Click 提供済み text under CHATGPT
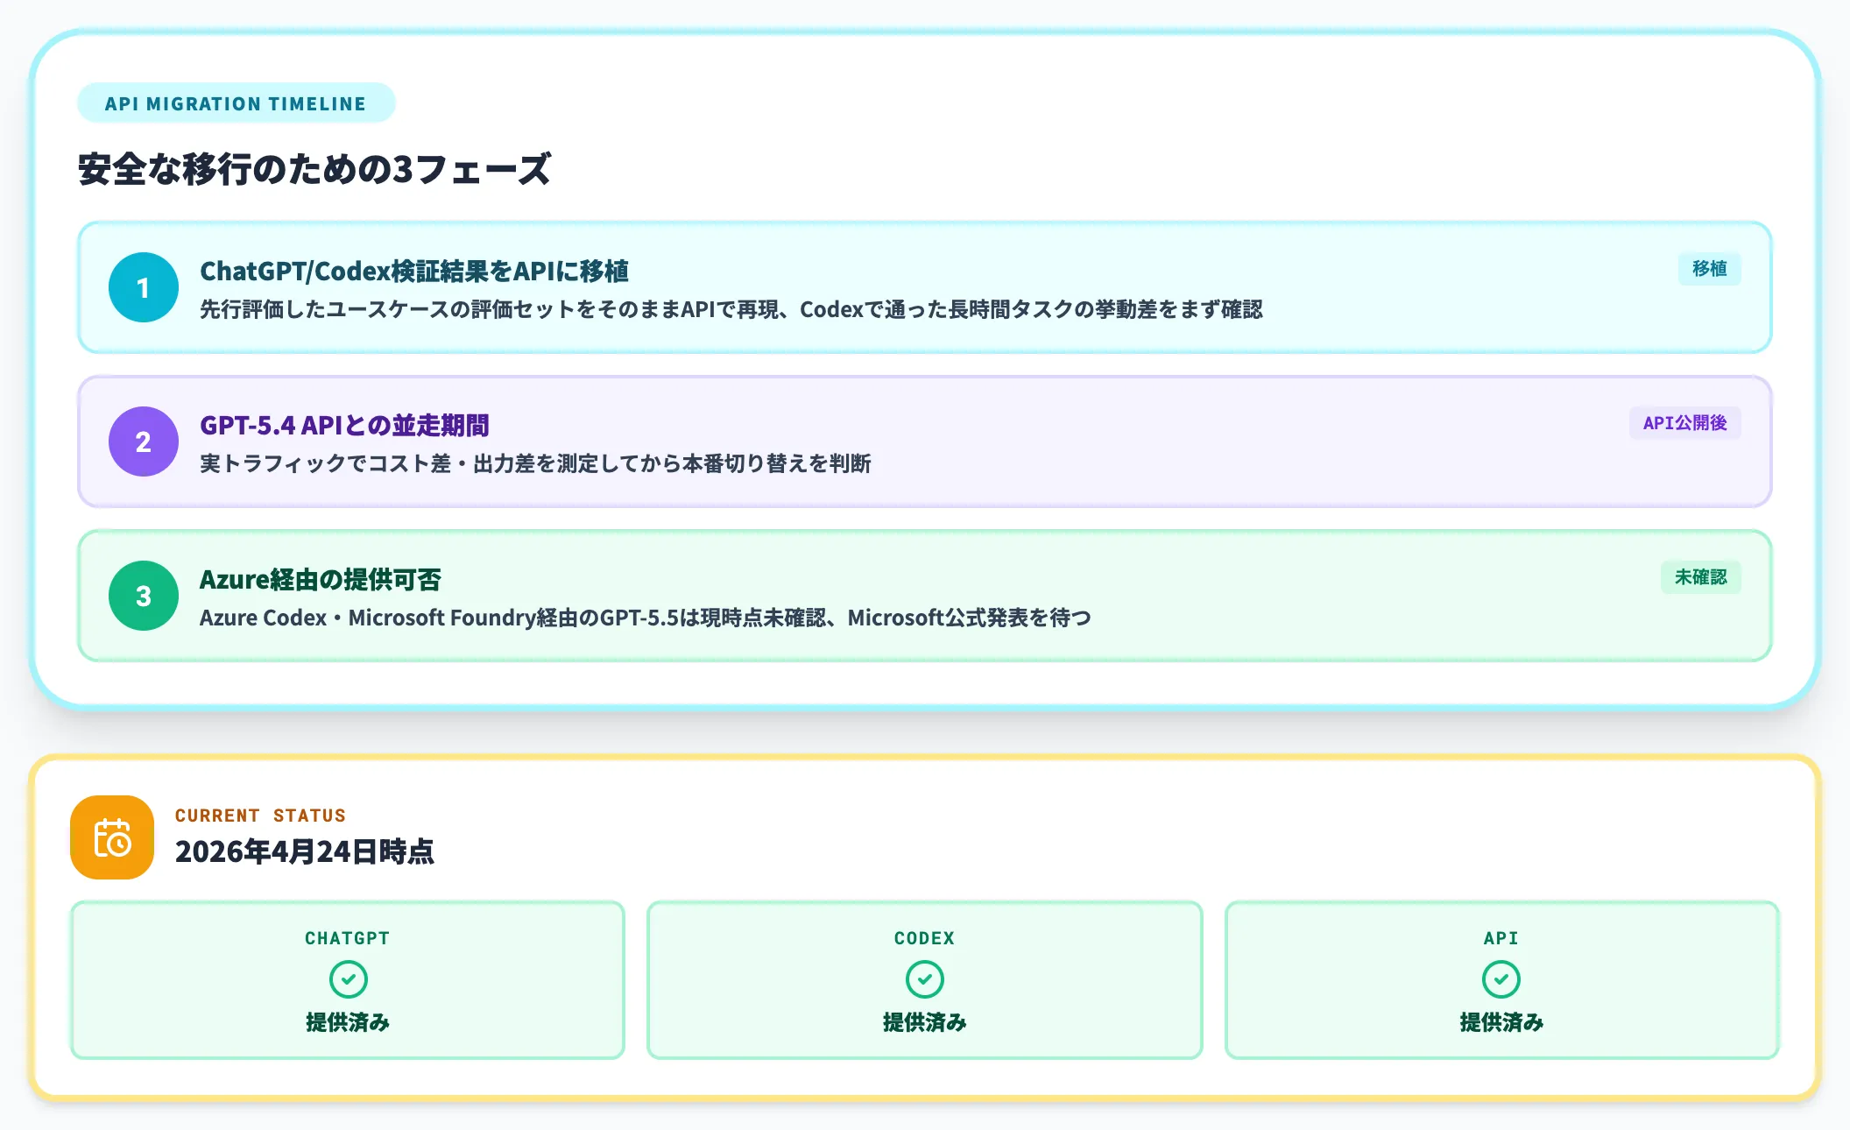Viewport: 1850px width, 1130px height. click(348, 1022)
